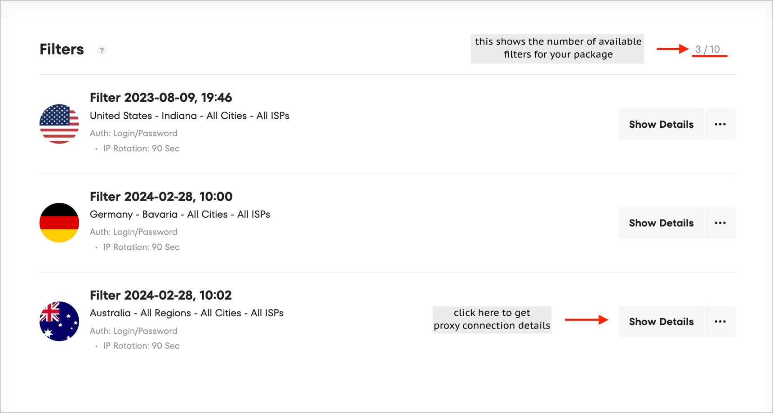Click the Germany flag icon
Image resolution: width=773 pixels, height=413 pixels.
pyautogui.click(x=59, y=223)
